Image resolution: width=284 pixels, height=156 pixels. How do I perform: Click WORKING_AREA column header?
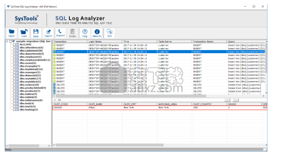[174, 104]
